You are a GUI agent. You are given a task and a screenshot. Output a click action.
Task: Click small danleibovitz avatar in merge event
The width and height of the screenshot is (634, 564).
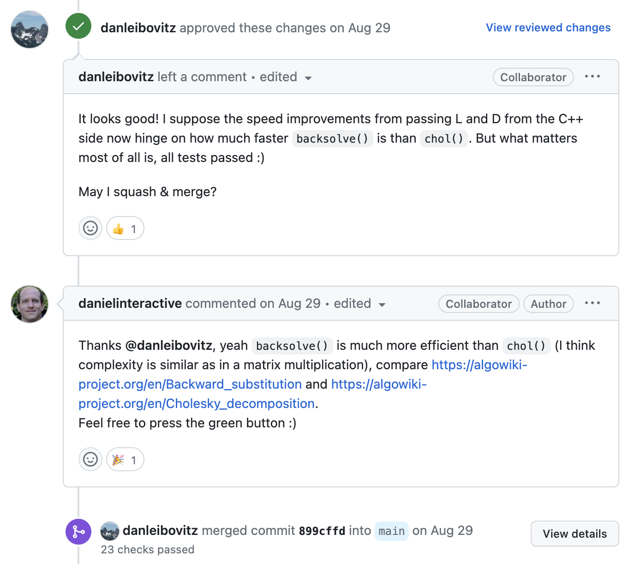pyautogui.click(x=110, y=531)
